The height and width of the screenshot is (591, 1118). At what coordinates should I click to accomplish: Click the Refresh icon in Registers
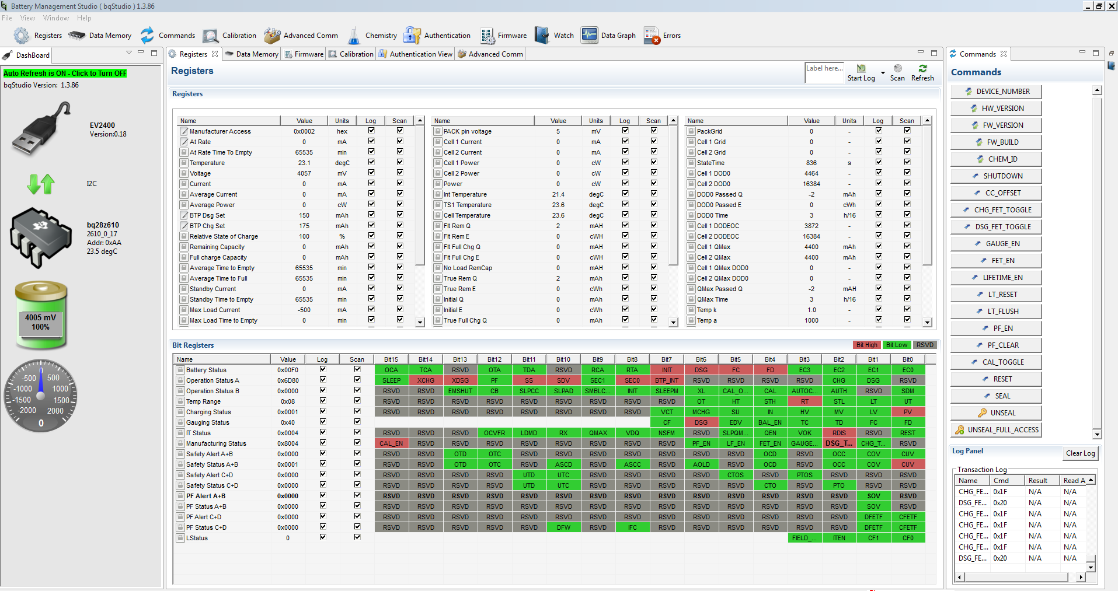coord(922,69)
